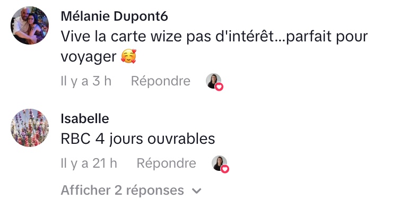Click the word 'voyager' in Mélanie's comment
Viewport: 417px width, 208px height.
[x=89, y=57]
